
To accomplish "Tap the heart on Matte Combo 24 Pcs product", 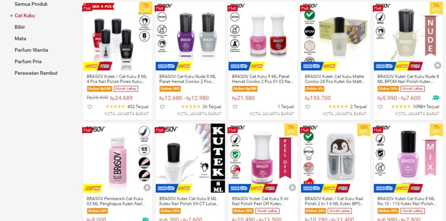I will (x=307, y=107).
